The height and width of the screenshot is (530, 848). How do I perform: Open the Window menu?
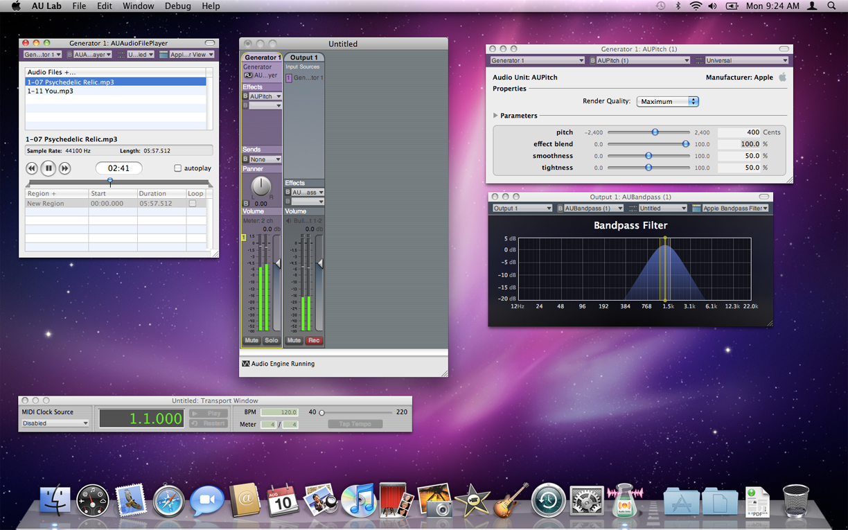click(x=139, y=6)
